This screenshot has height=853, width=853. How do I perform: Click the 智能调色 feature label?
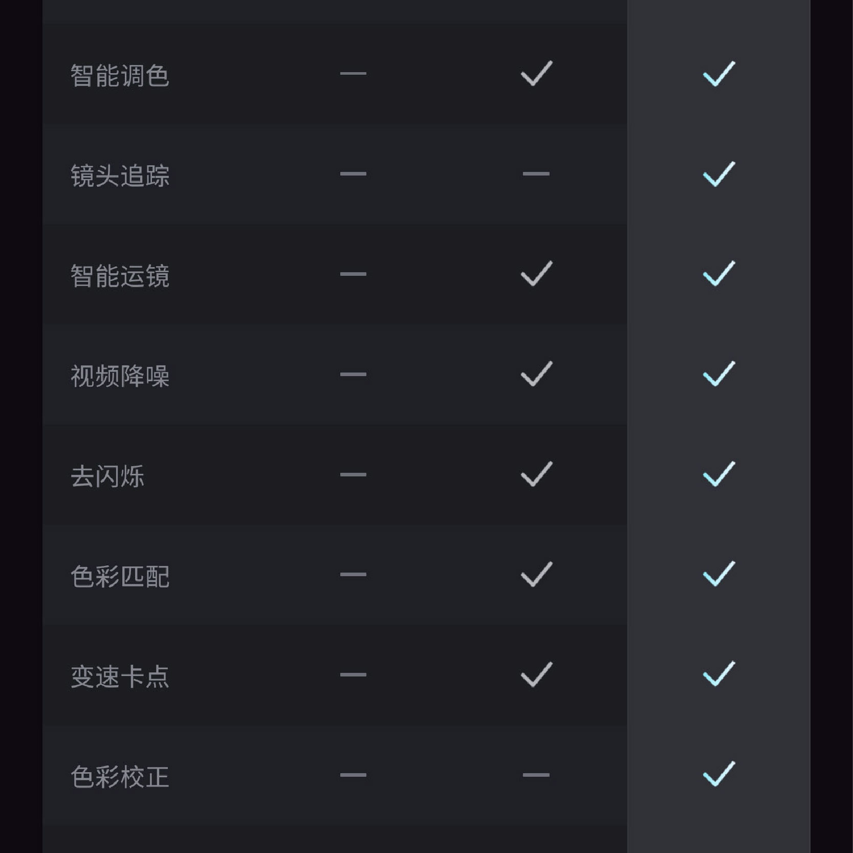pyautogui.click(x=120, y=76)
